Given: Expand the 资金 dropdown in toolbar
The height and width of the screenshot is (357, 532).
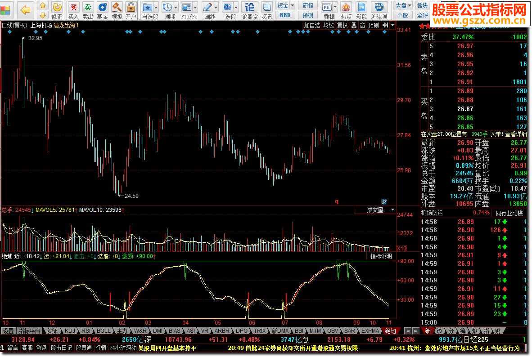Looking at the screenshot, I should (x=292, y=5).
